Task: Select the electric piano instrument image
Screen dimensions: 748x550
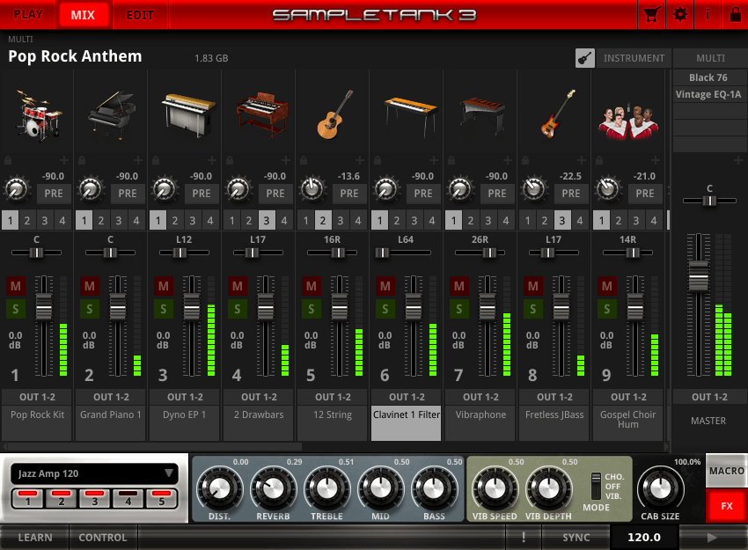Action: tap(189, 114)
